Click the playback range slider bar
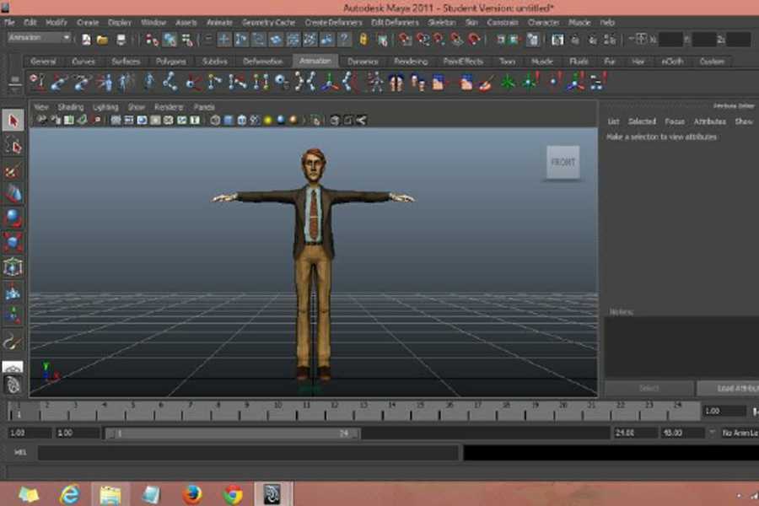The width and height of the screenshot is (759, 506). [232, 433]
